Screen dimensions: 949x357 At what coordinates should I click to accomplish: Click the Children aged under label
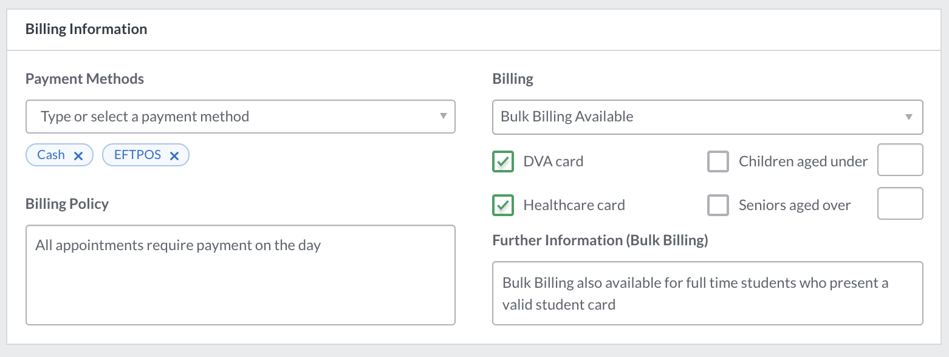(803, 161)
